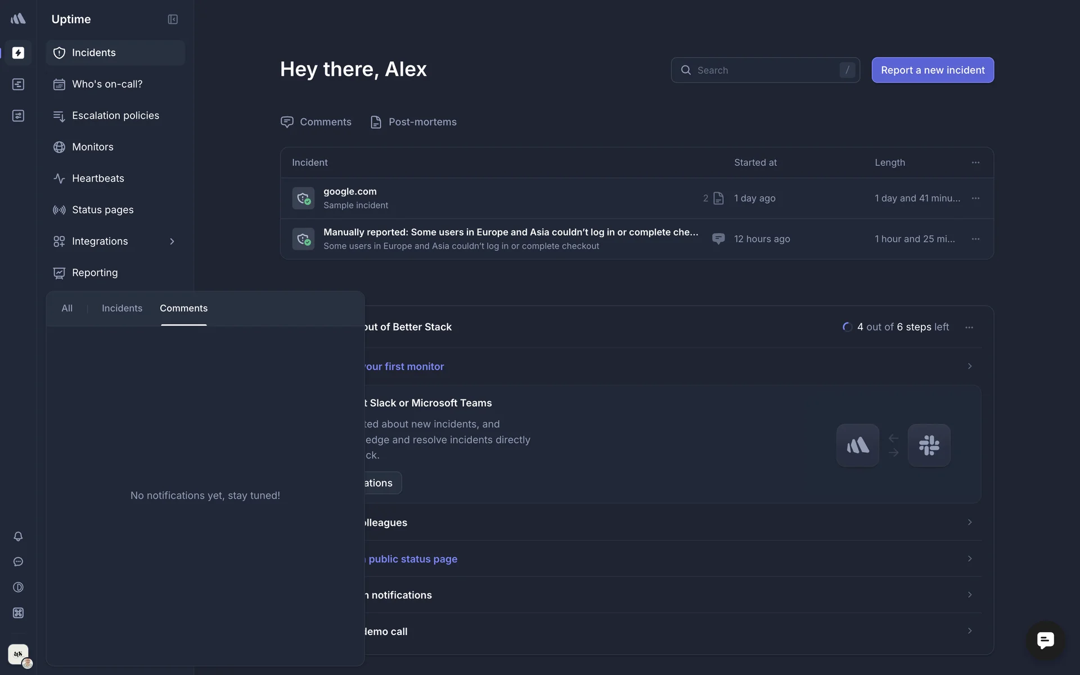
Task: Focus the Search input field
Action: pyautogui.click(x=765, y=70)
